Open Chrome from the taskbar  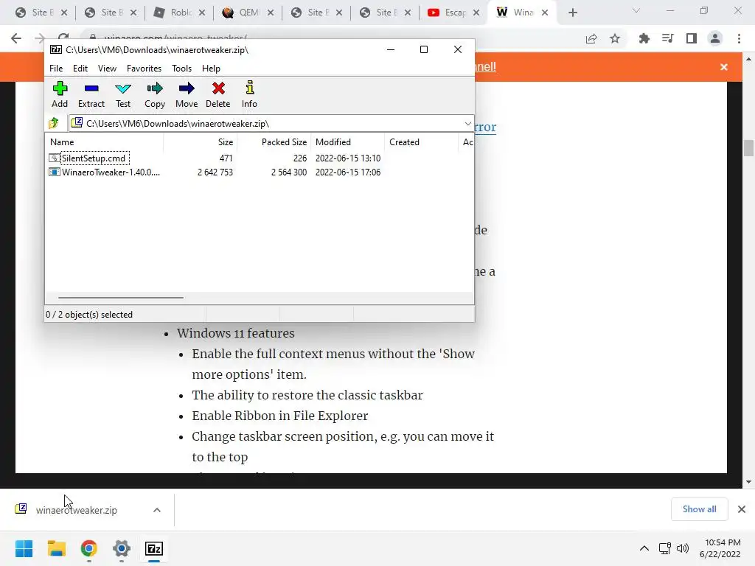[x=88, y=548]
